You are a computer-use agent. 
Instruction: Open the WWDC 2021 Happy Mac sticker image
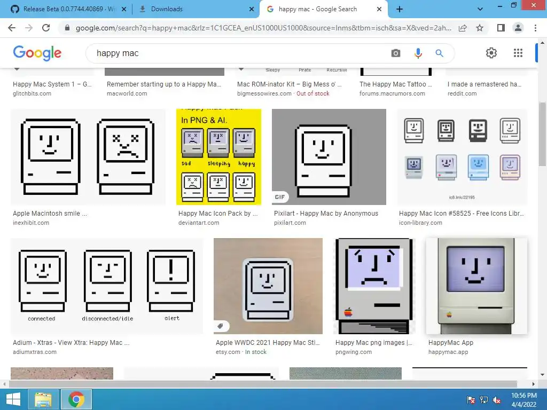268,286
